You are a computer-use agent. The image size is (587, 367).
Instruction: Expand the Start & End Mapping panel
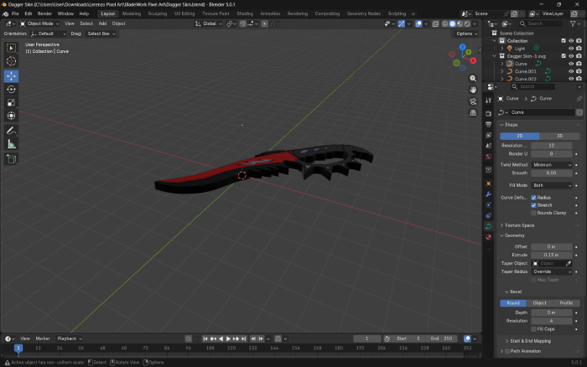tap(530, 341)
